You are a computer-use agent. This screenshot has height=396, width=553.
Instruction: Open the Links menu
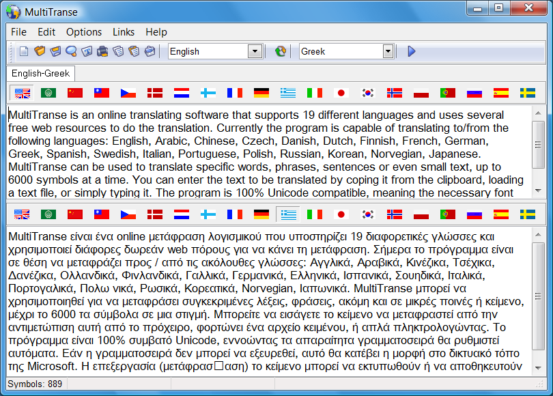[124, 32]
